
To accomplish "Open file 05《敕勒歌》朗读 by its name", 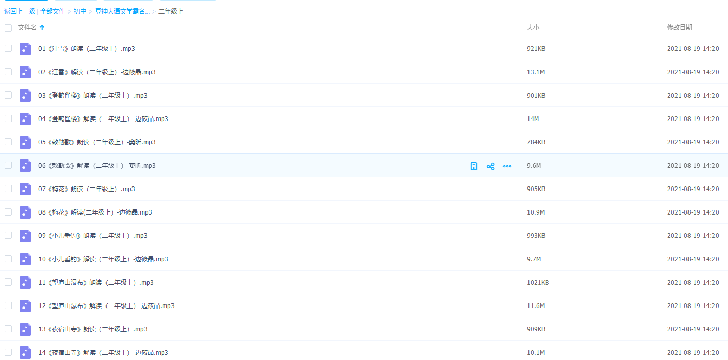I will point(97,142).
